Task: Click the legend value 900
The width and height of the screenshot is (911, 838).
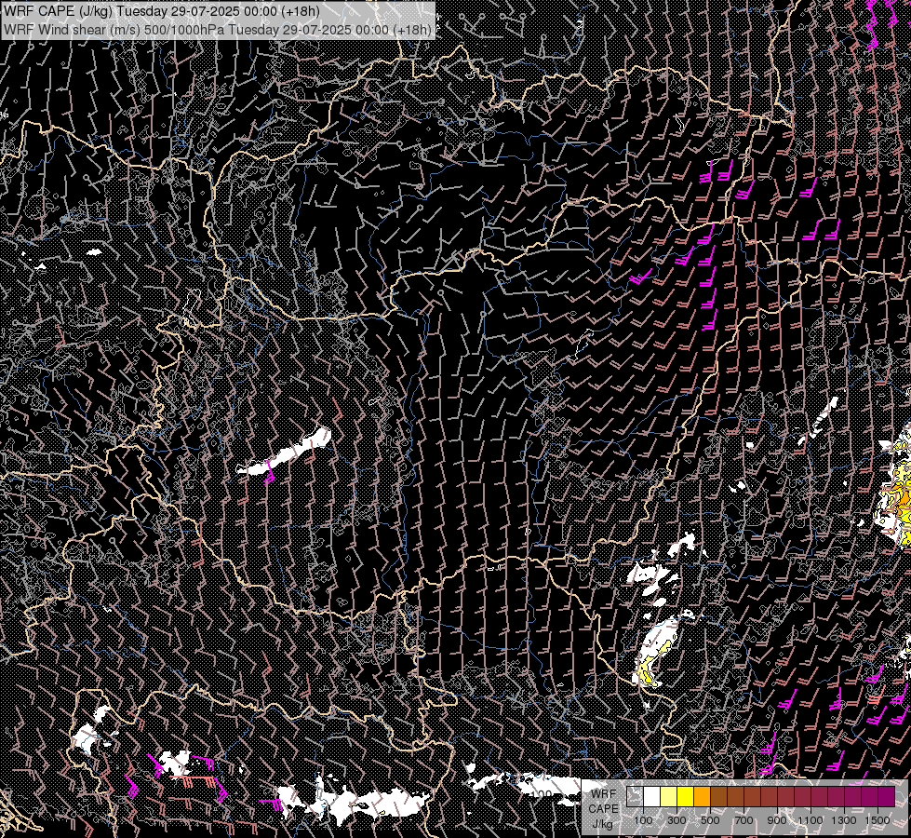Action: (x=777, y=820)
